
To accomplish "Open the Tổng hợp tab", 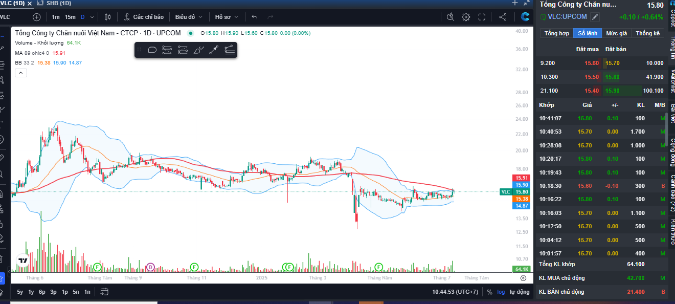I will tap(556, 33).
